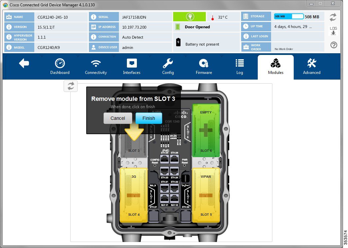Click the No Work Order text
The image size is (348, 248).
click(284, 49)
